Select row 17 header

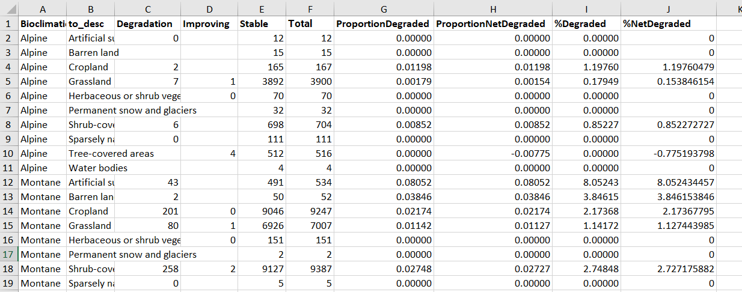click(x=9, y=254)
